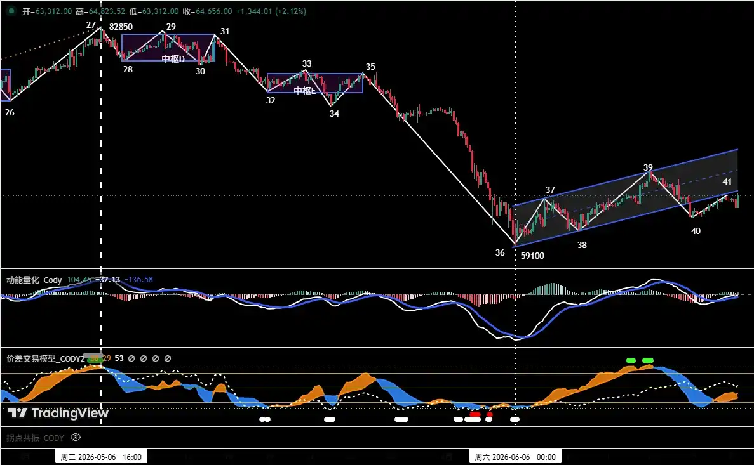
Task: Click the first ∅ value after 53
Action: point(131,358)
